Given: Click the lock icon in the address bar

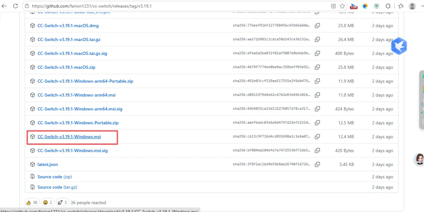Looking at the screenshot, I should click(27, 5).
